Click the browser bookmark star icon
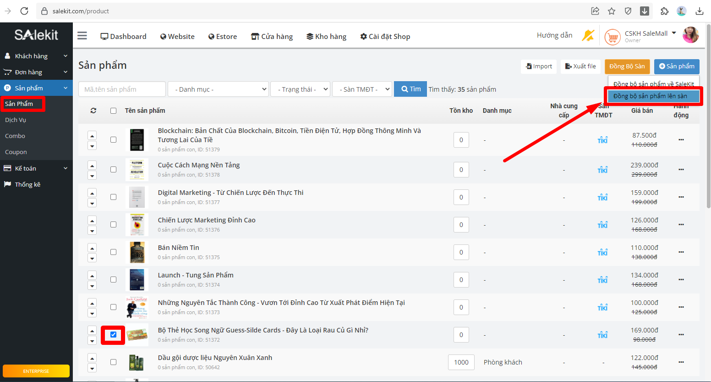This screenshot has width=711, height=382. pyautogui.click(x=612, y=11)
